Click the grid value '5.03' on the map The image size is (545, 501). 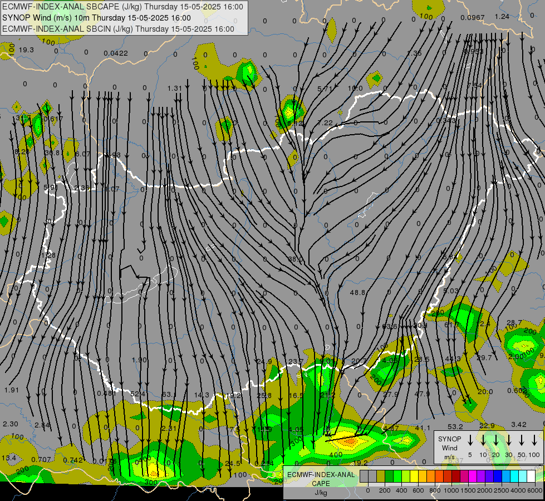tap(451, 291)
